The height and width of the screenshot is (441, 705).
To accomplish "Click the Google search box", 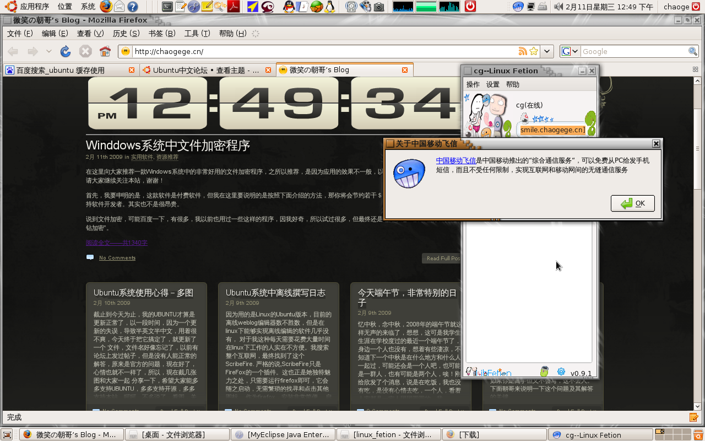I will coord(634,51).
